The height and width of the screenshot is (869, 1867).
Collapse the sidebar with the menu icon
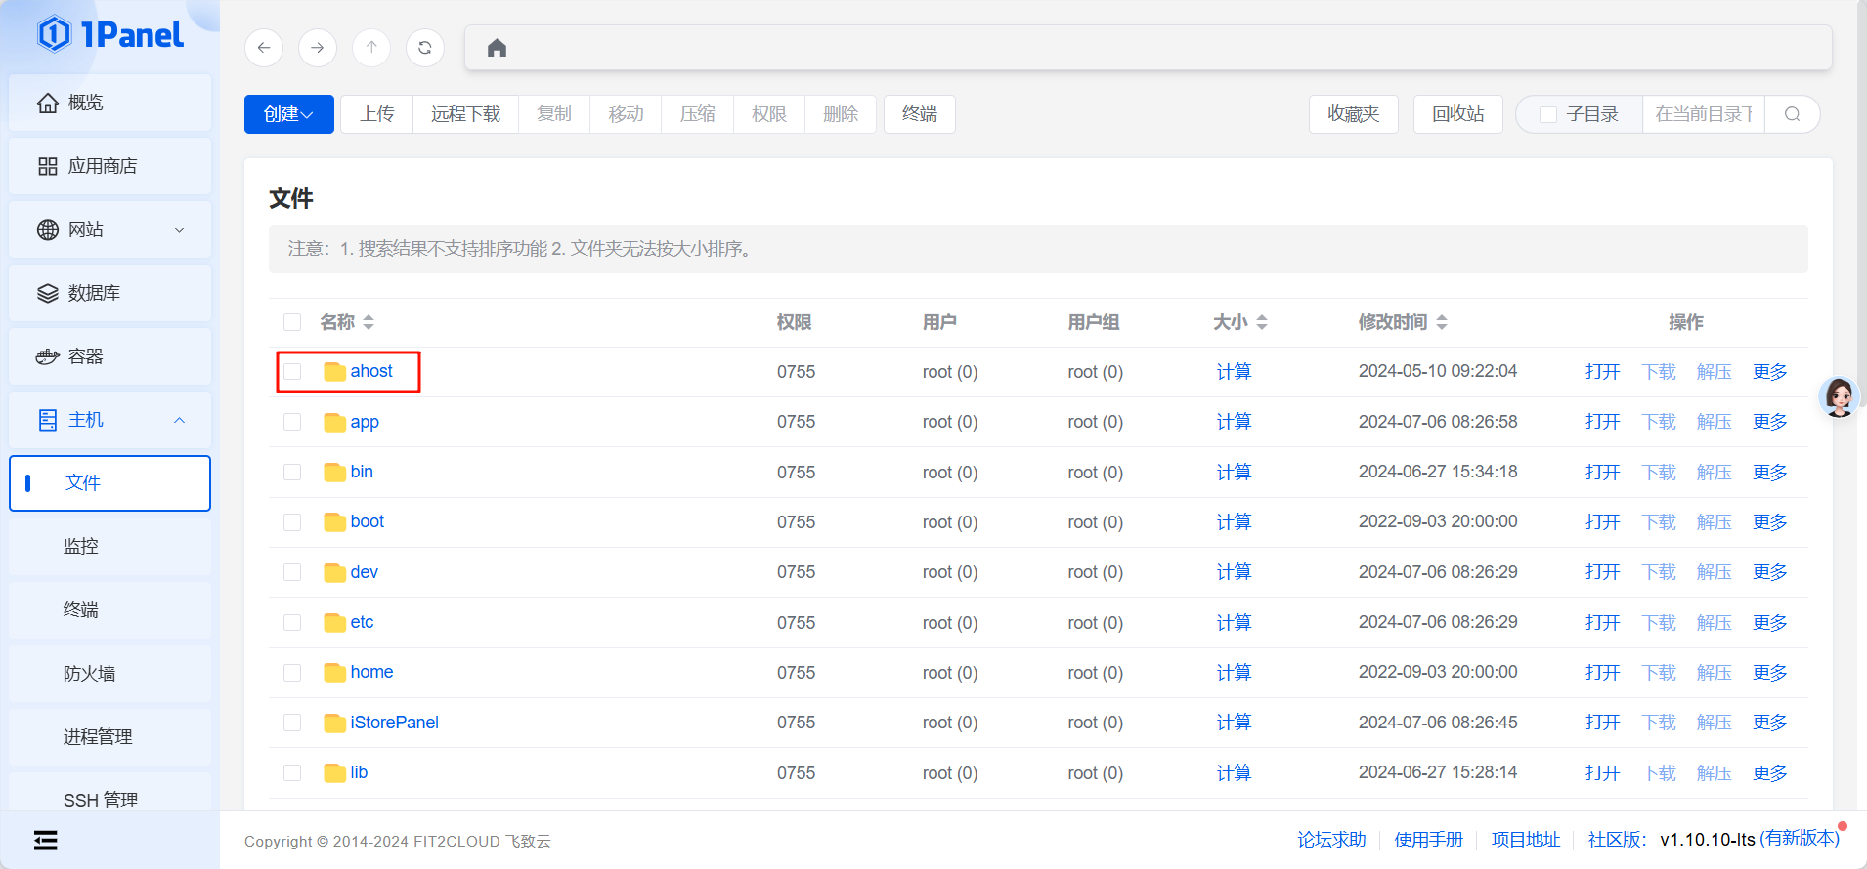click(x=45, y=840)
